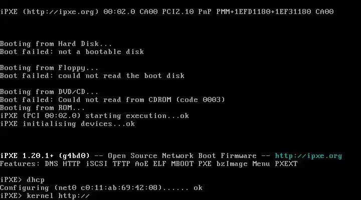Click the 'Features:' label

click(x=20, y=163)
